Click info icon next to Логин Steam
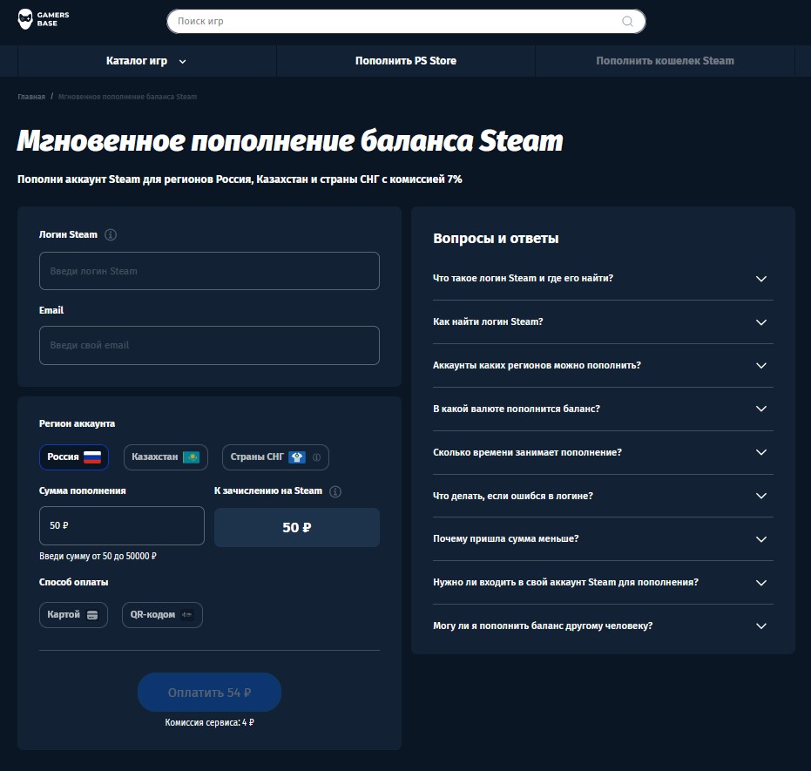811x771 pixels. coord(110,234)
